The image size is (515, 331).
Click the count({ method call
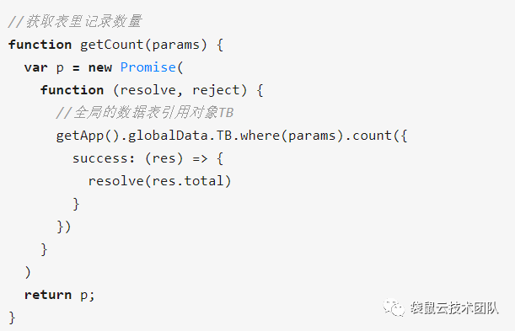[380, 136]
